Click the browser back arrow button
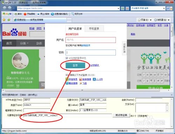 click(x=5, y=8)
